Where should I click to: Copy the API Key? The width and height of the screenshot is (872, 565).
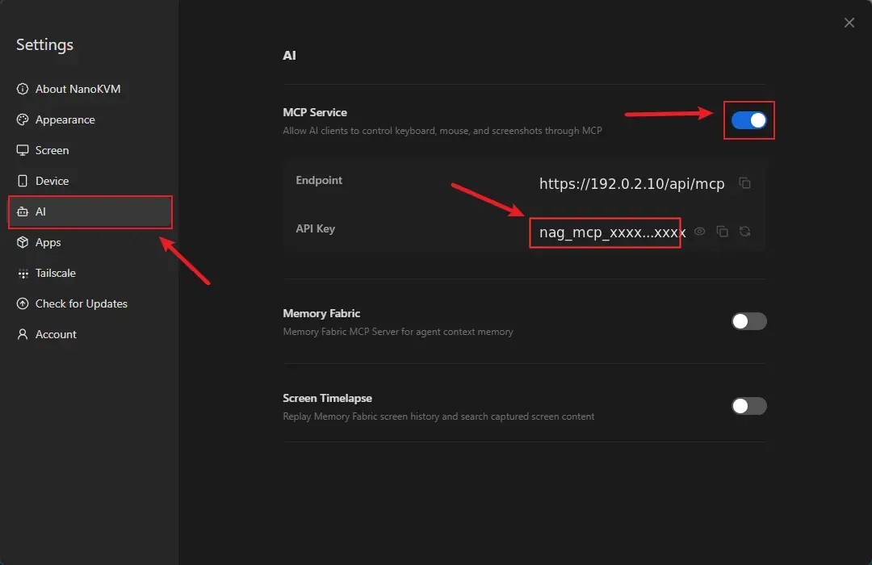click(722, 232)
